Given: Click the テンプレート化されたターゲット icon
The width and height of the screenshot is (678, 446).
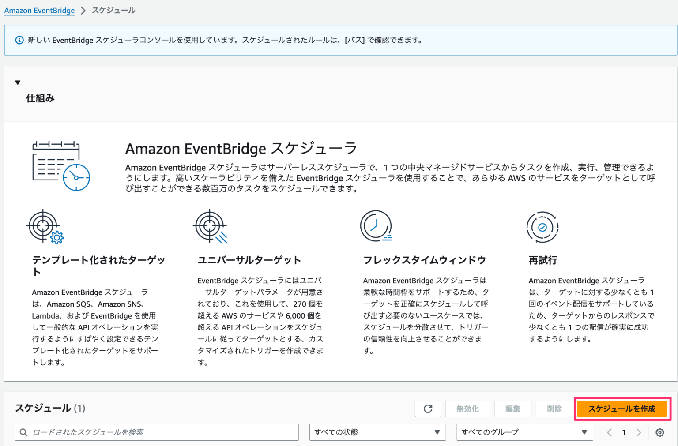Looking at the screenshot, I should [44, 227].
